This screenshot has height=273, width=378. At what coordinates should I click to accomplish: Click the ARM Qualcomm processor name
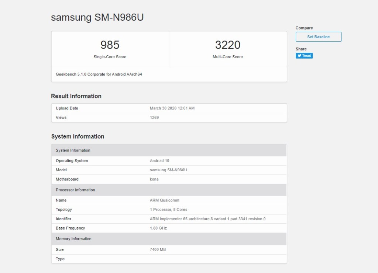(x=164, y=200)
